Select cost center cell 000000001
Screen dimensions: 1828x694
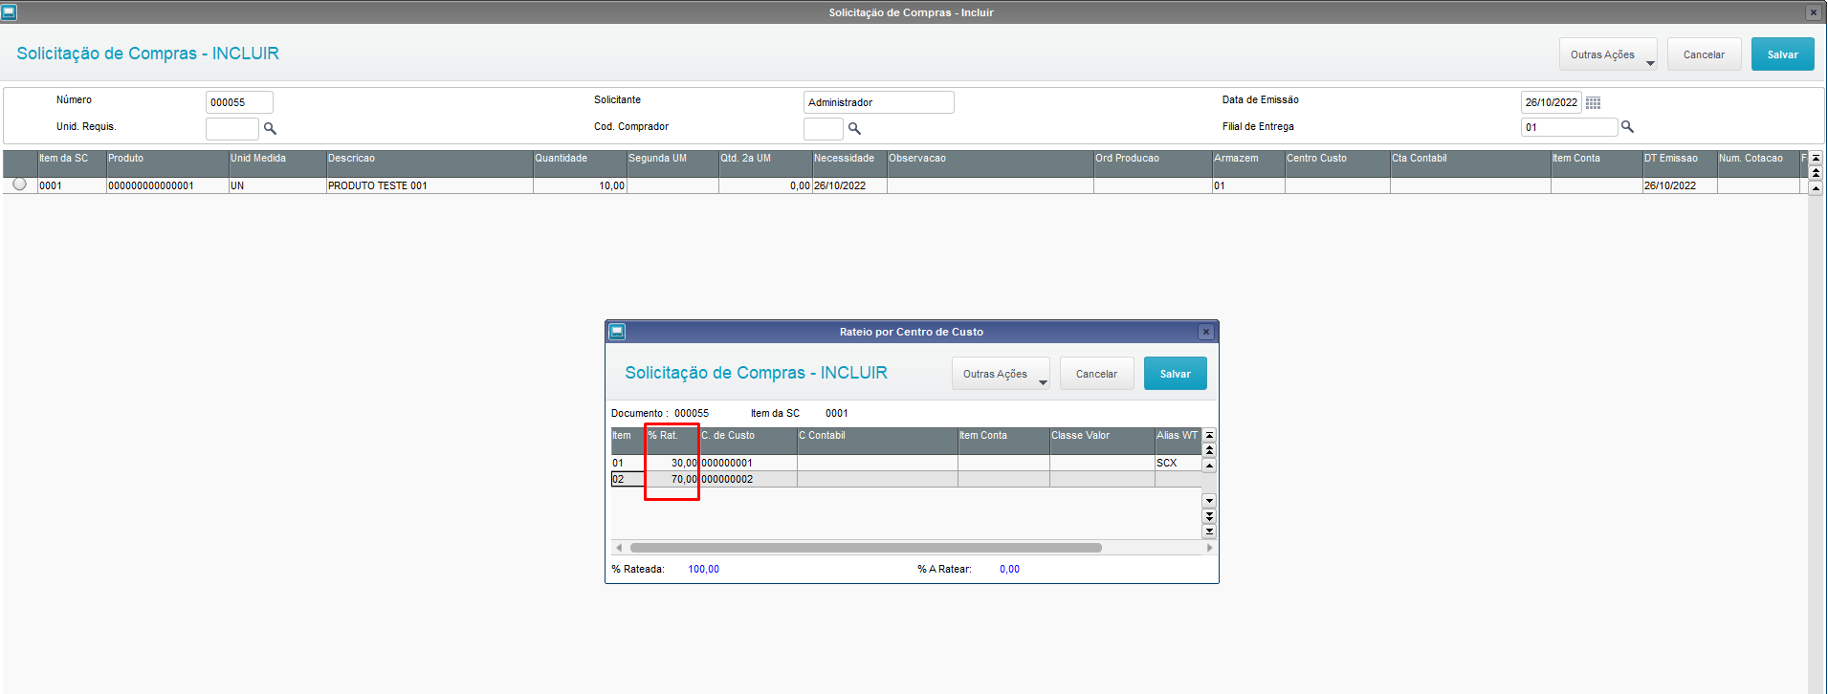(x=748, y=463)
